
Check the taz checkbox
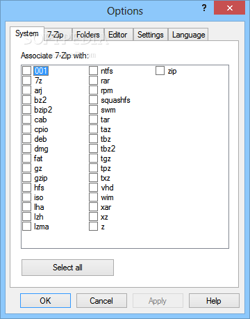(x=93, y=129)
